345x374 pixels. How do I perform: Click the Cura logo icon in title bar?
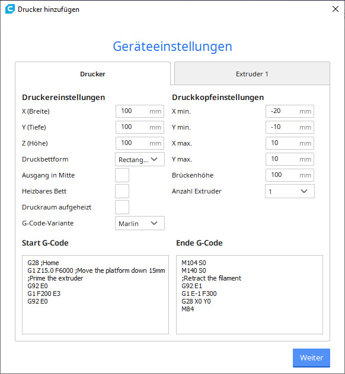pos(10,9)
